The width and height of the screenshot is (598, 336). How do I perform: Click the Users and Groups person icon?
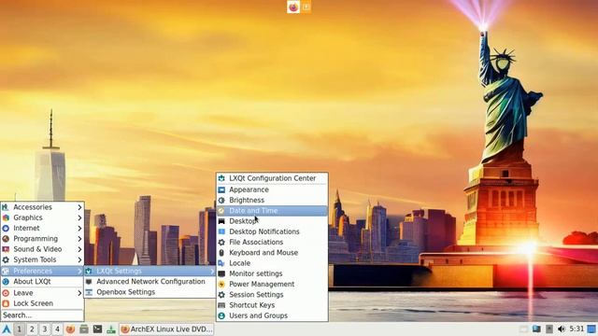coord(221,315)
